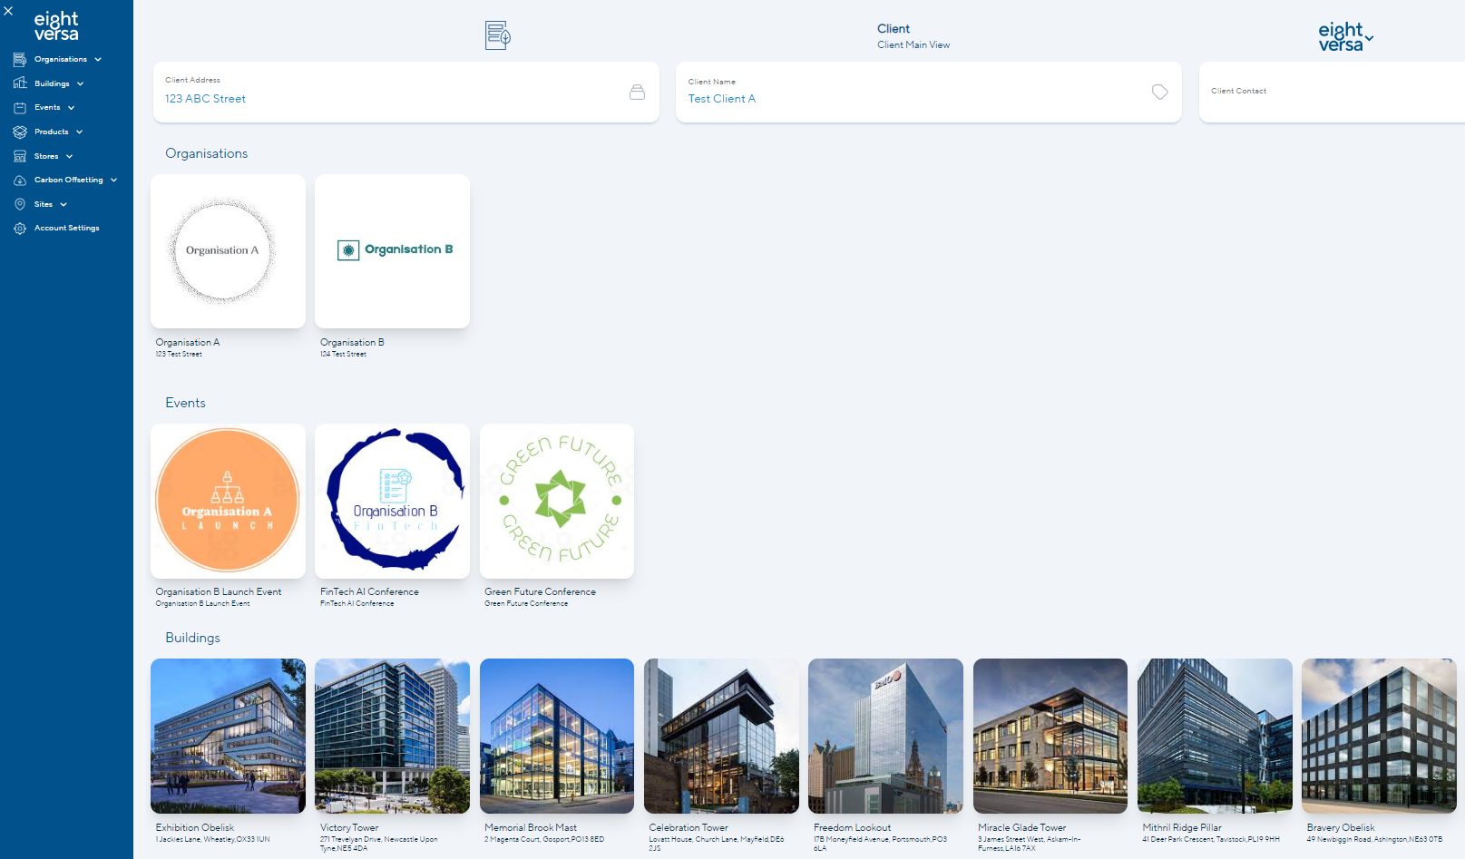This screenshot has width=1465, height=859.
Task: Click the FinTech AI Conference title
Action: pyautogui.click(x=369, y=591)
